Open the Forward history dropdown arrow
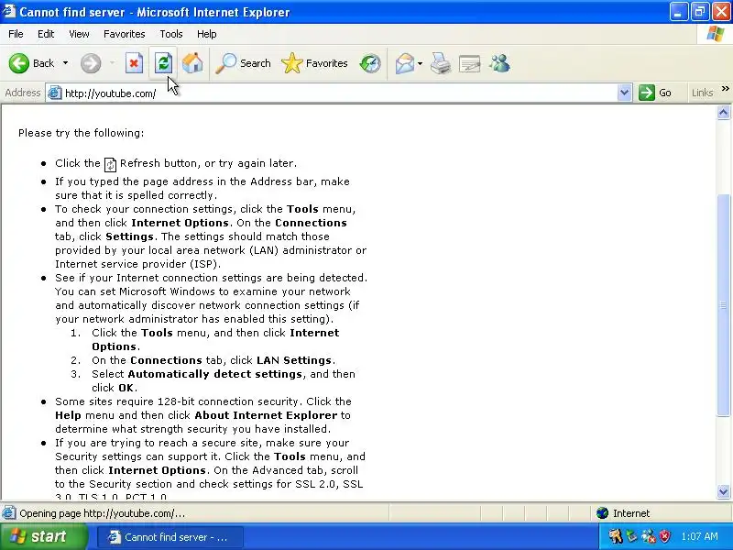Screen dimensions: 733x550 pos(112,63)
